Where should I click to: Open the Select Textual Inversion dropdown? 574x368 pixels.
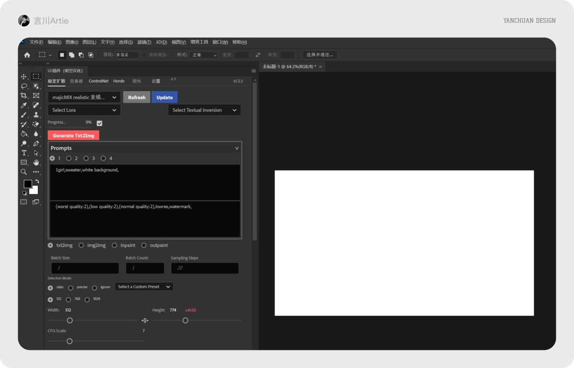point(204,110)
